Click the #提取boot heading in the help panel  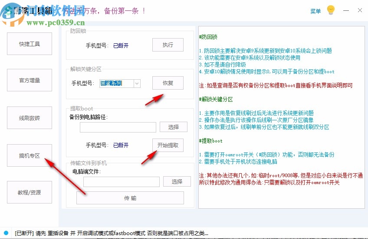click(211, 141)
